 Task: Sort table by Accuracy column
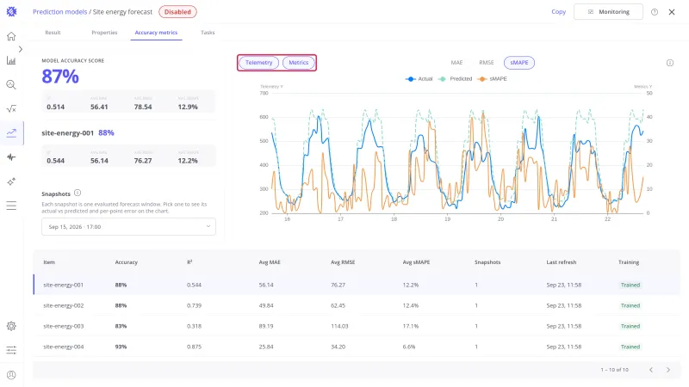(x=126, y=262)
